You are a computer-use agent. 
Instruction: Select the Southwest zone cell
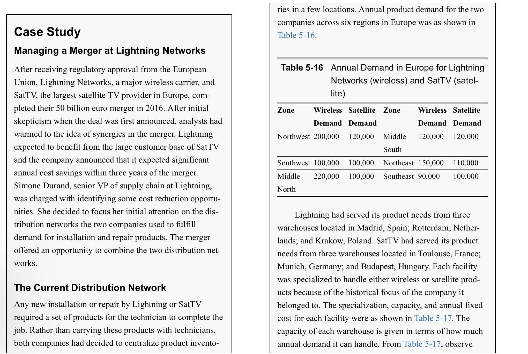click(293, 163)
